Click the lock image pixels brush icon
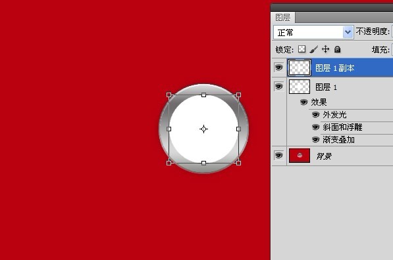The height and width of the screenshot is (260, 393). (313, 49)
